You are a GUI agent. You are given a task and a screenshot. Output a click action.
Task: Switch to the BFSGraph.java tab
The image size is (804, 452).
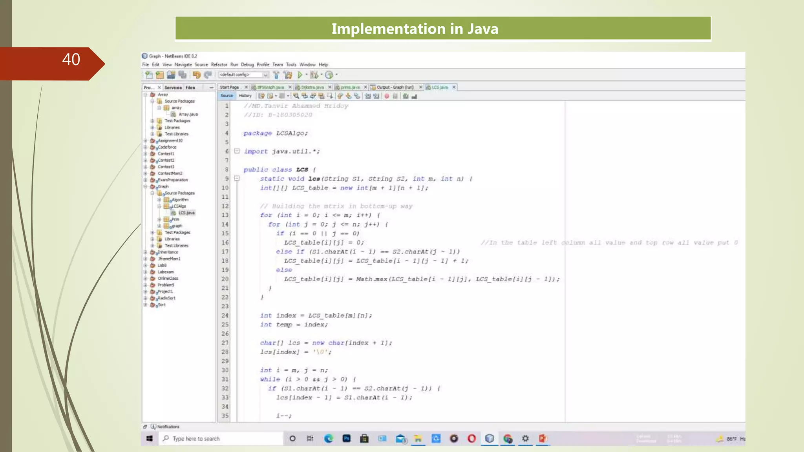[x=270, y=87]
